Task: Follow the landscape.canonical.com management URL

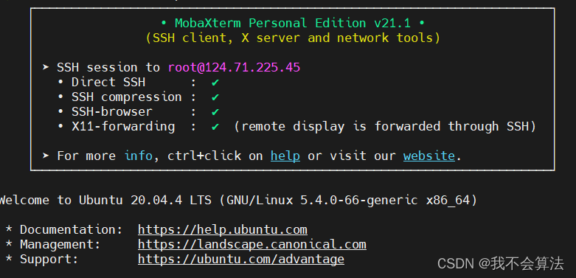Action: (252, 244)
